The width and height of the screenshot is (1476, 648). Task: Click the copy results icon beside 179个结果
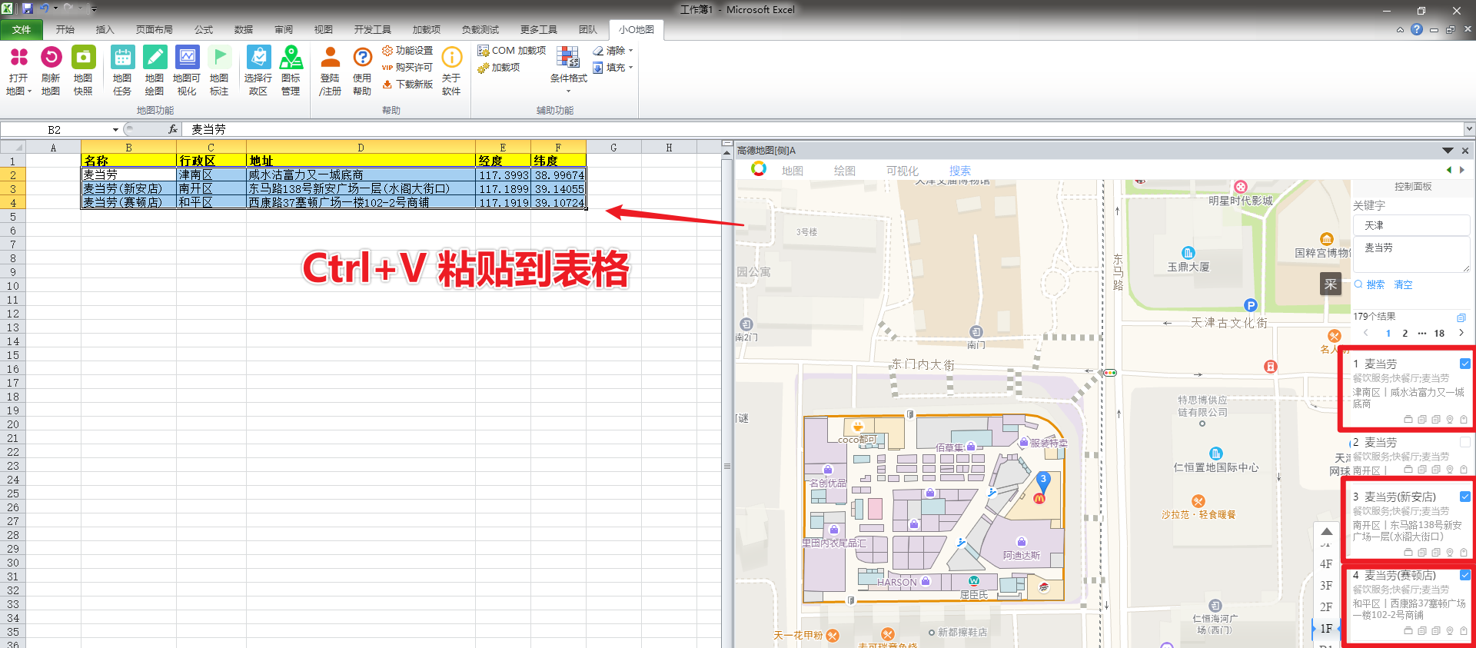tap(1461, 317)
